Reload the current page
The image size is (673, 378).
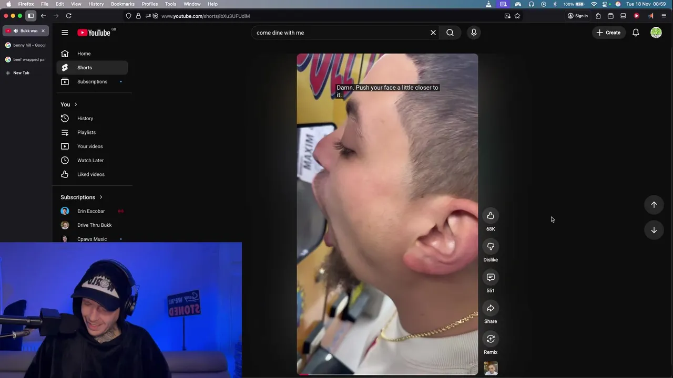(68, 16)
